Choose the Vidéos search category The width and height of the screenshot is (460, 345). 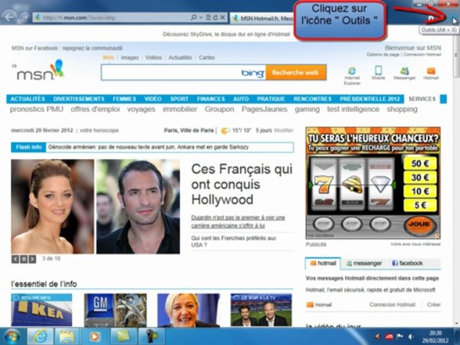(153, 57)
